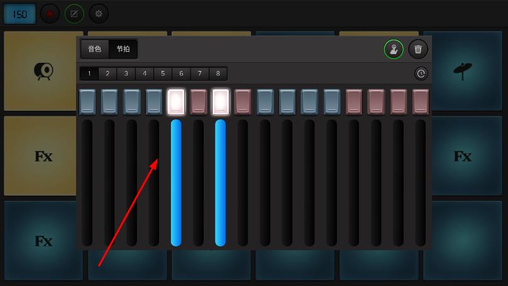Tap the left yellow Fx pad
Screen dimensions: 508x286
(43, 156)
